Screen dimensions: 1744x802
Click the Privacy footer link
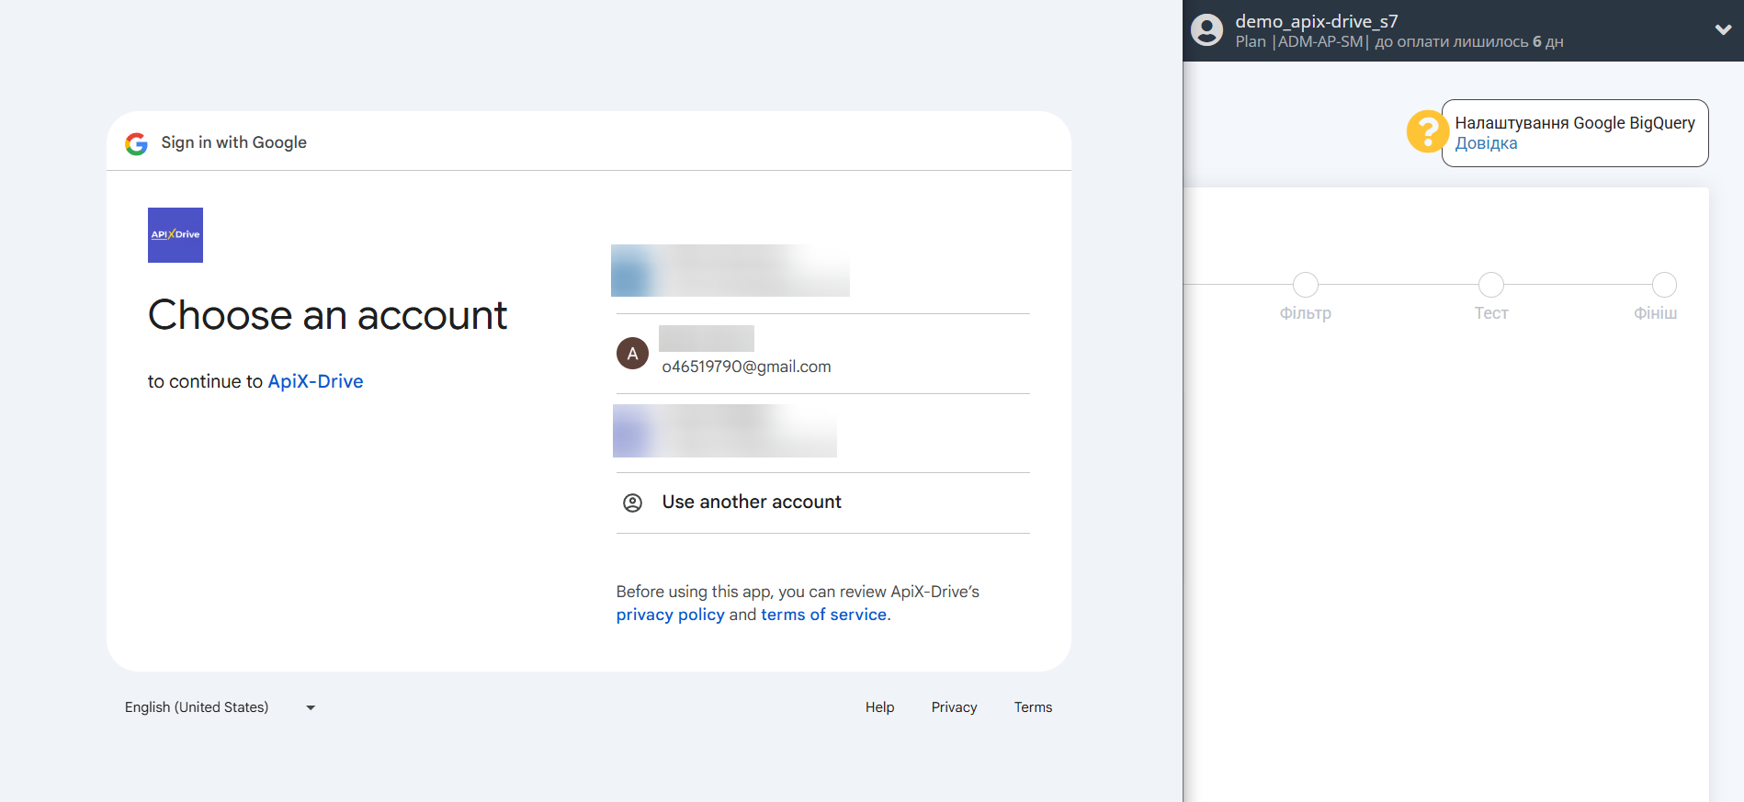pos(954,707)
